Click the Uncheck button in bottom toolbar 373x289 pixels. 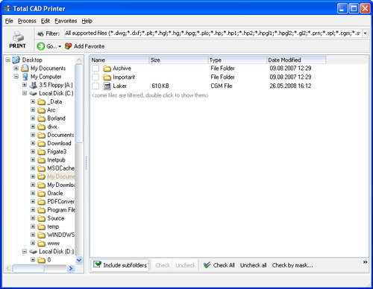[186, 265]
